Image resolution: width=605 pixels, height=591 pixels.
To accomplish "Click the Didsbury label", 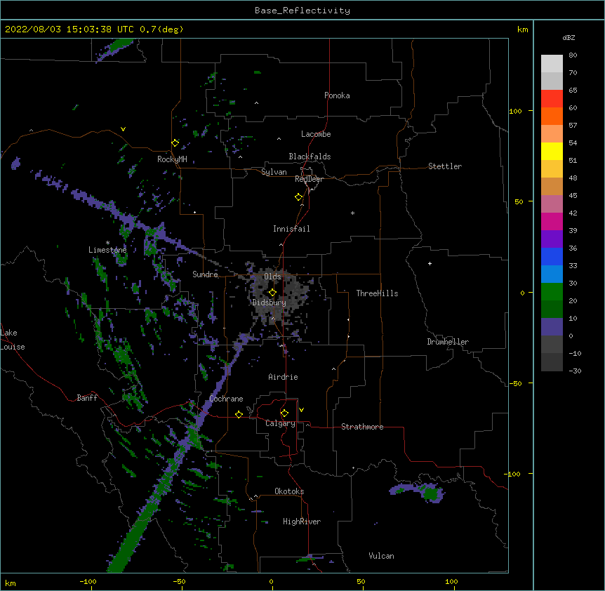I will [x=270, y=303].
